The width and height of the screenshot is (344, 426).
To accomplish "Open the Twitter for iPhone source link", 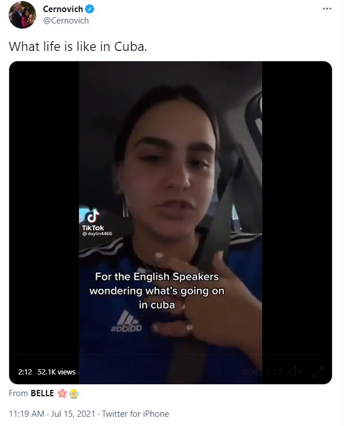I will (135, 414).
